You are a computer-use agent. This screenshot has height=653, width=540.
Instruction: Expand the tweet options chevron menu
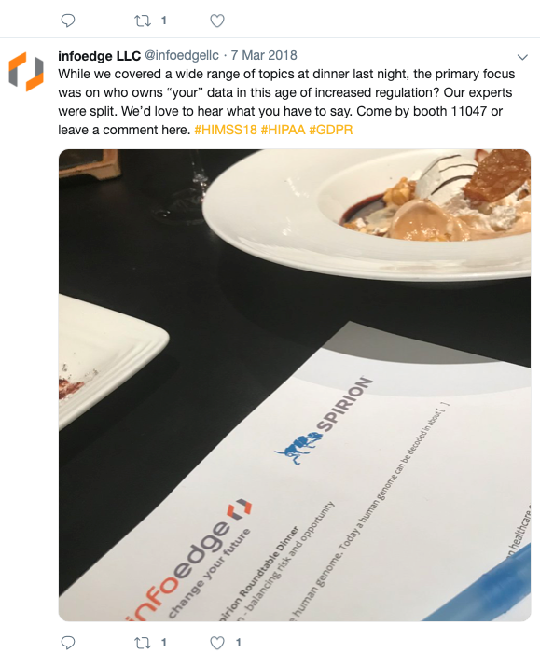pyautogui.click(x=522, y=57)
